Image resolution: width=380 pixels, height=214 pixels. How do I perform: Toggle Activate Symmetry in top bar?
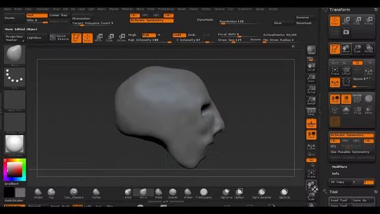pyautogui.click(x=152, y=20)
